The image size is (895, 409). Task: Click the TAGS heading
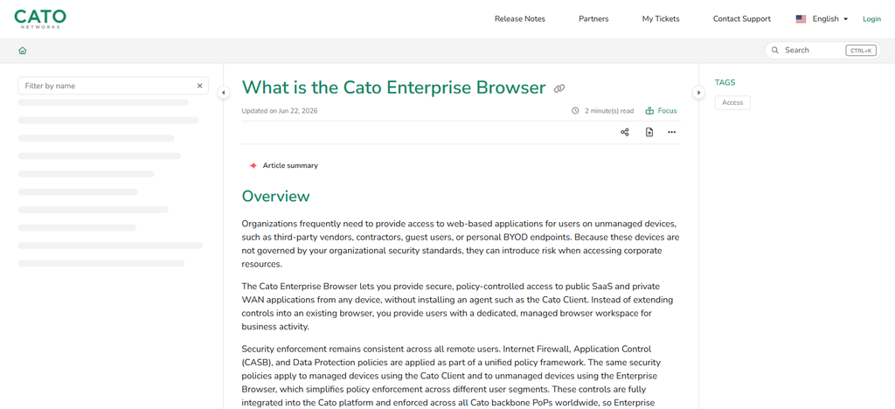point(725,83)
